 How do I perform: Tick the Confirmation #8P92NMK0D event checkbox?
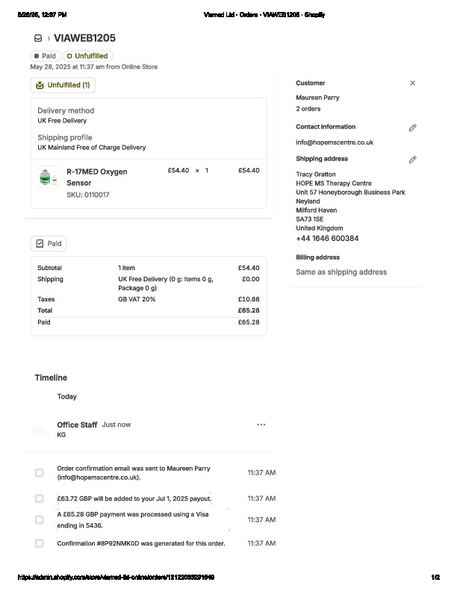tap(39, 543)
